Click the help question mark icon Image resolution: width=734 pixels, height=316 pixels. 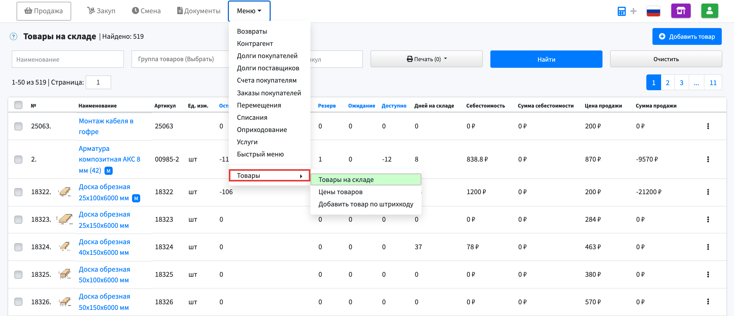[x=14, y=36]
